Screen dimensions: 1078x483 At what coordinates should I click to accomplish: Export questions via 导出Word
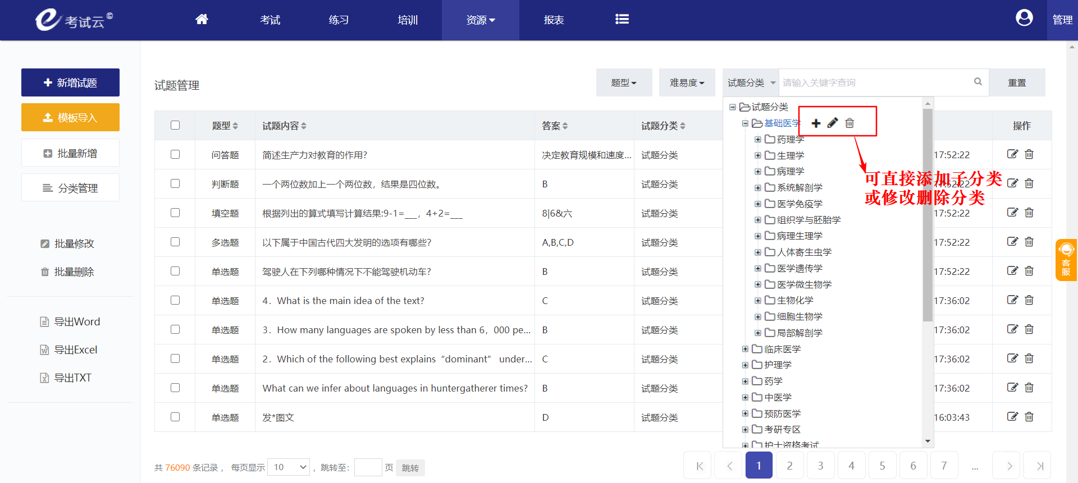pos(70,321)
